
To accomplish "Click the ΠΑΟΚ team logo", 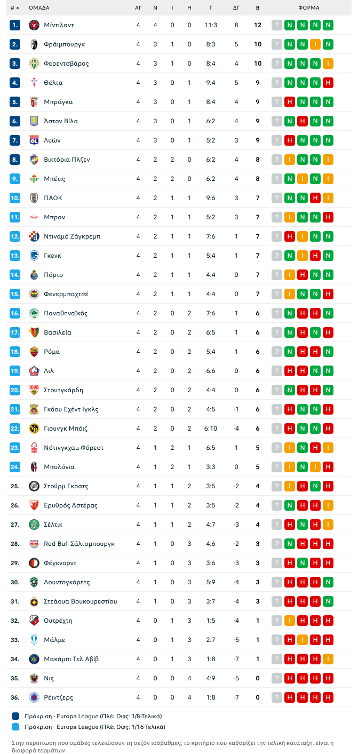I will [34, 198].
